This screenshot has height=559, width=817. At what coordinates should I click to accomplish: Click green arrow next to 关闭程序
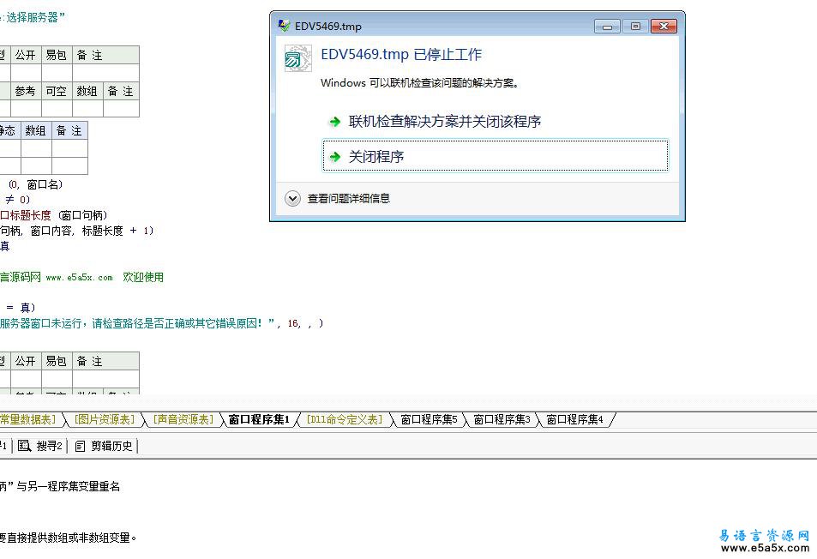tap(334, 156)
